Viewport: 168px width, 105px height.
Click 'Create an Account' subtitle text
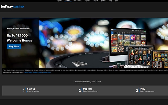click(33, 91)
